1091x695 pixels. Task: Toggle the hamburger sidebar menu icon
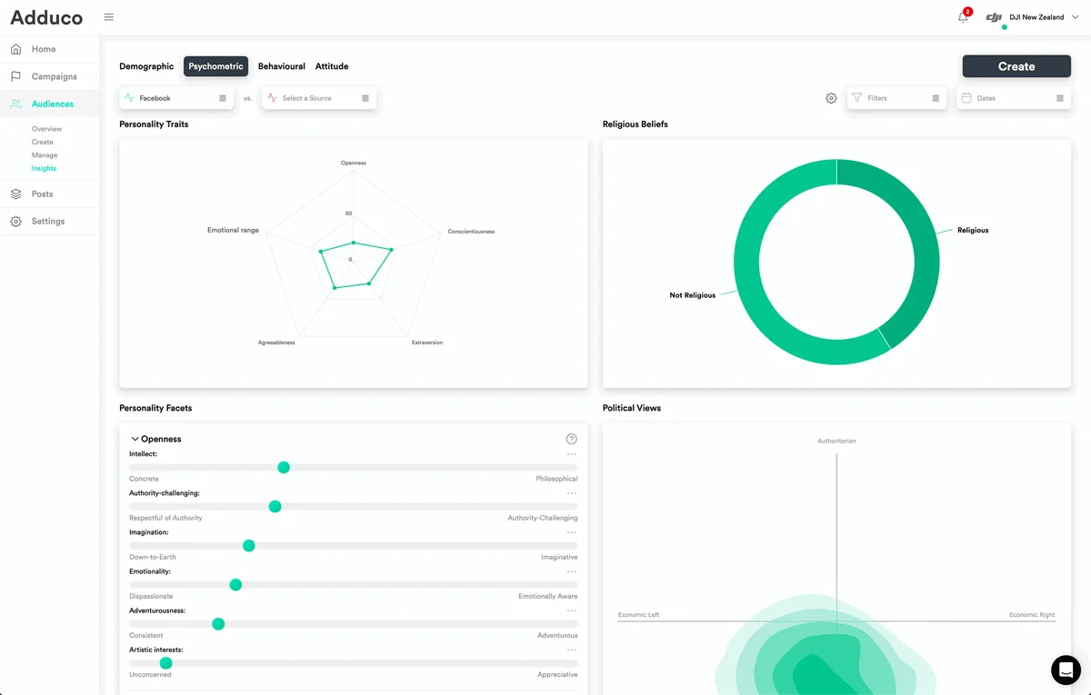pyautogui.click(x=109, y=17)
